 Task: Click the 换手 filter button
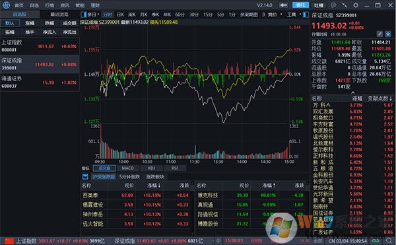pos(30,32)
